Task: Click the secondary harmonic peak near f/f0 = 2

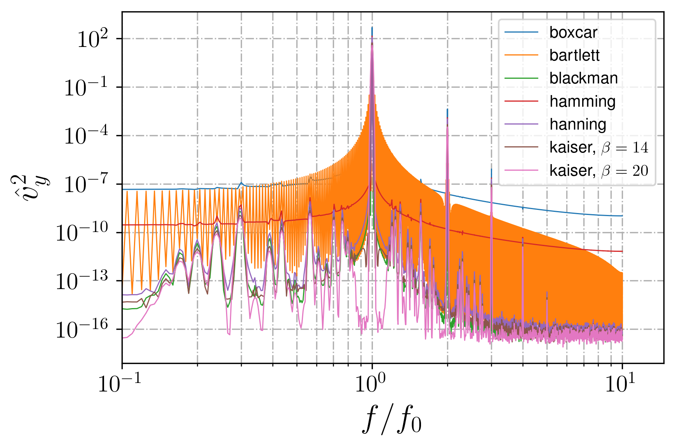Action: click(x=448, y=120)
